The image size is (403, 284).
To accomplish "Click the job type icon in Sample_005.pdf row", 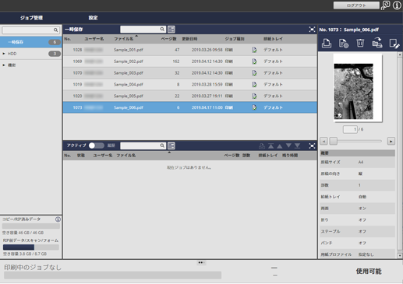I will coord(254,96).
